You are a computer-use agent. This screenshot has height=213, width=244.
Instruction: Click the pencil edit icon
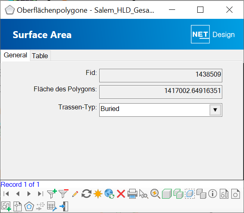(x=75, y=194)
